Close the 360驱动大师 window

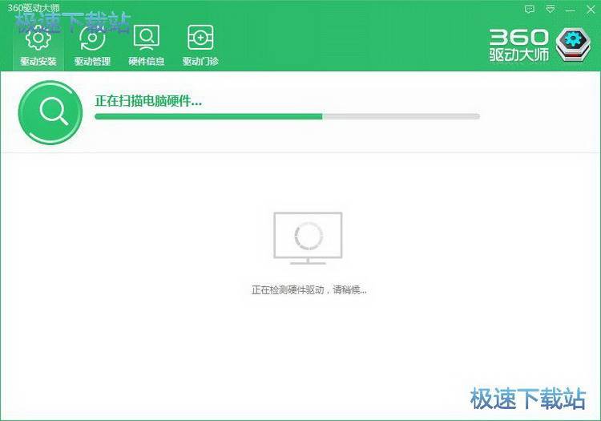[591, 10]
